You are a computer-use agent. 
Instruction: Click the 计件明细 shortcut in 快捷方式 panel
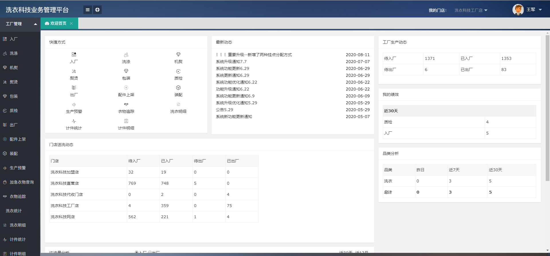pyautogui.click(x=126, y=124)
